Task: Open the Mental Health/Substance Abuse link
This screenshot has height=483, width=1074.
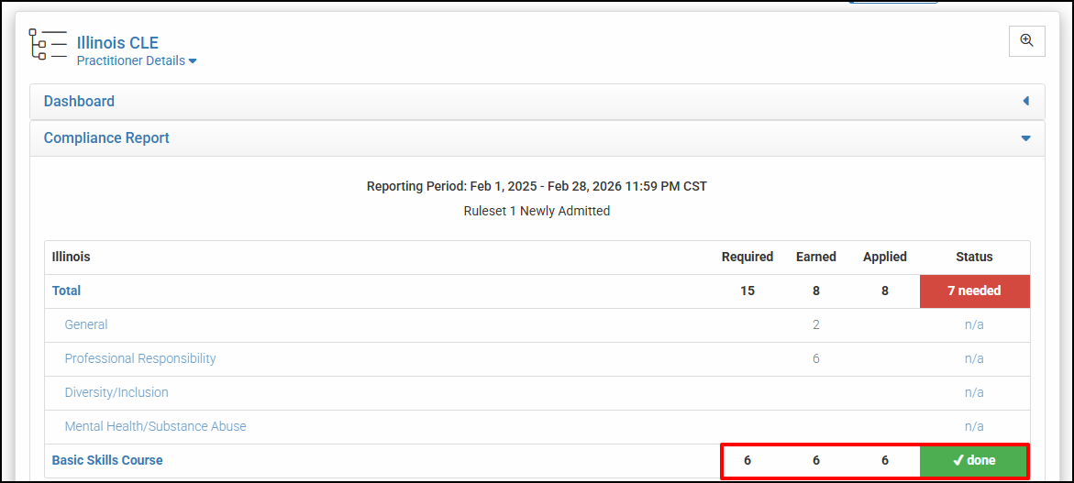Action: (156, 427)
